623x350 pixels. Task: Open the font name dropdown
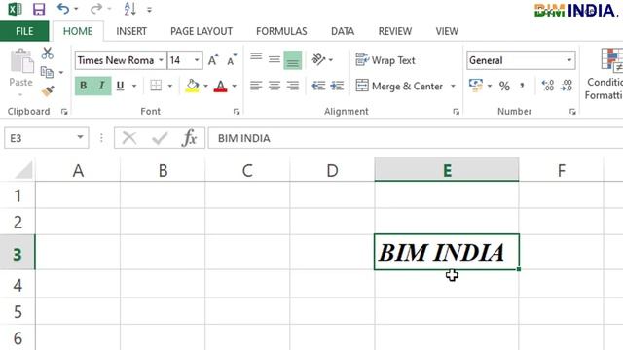point(161,60)
